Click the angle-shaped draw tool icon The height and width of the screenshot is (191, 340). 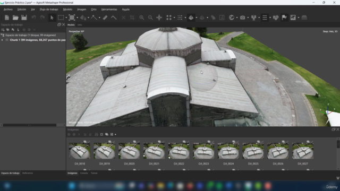pyautogui.click(x=114, y=18)
